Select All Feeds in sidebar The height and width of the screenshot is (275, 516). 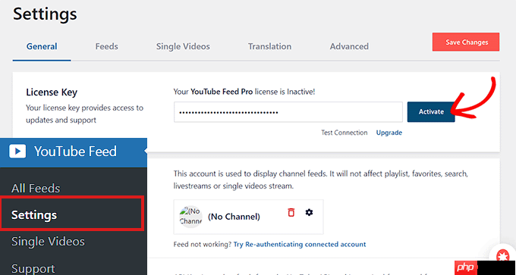[x=36, y=189]
